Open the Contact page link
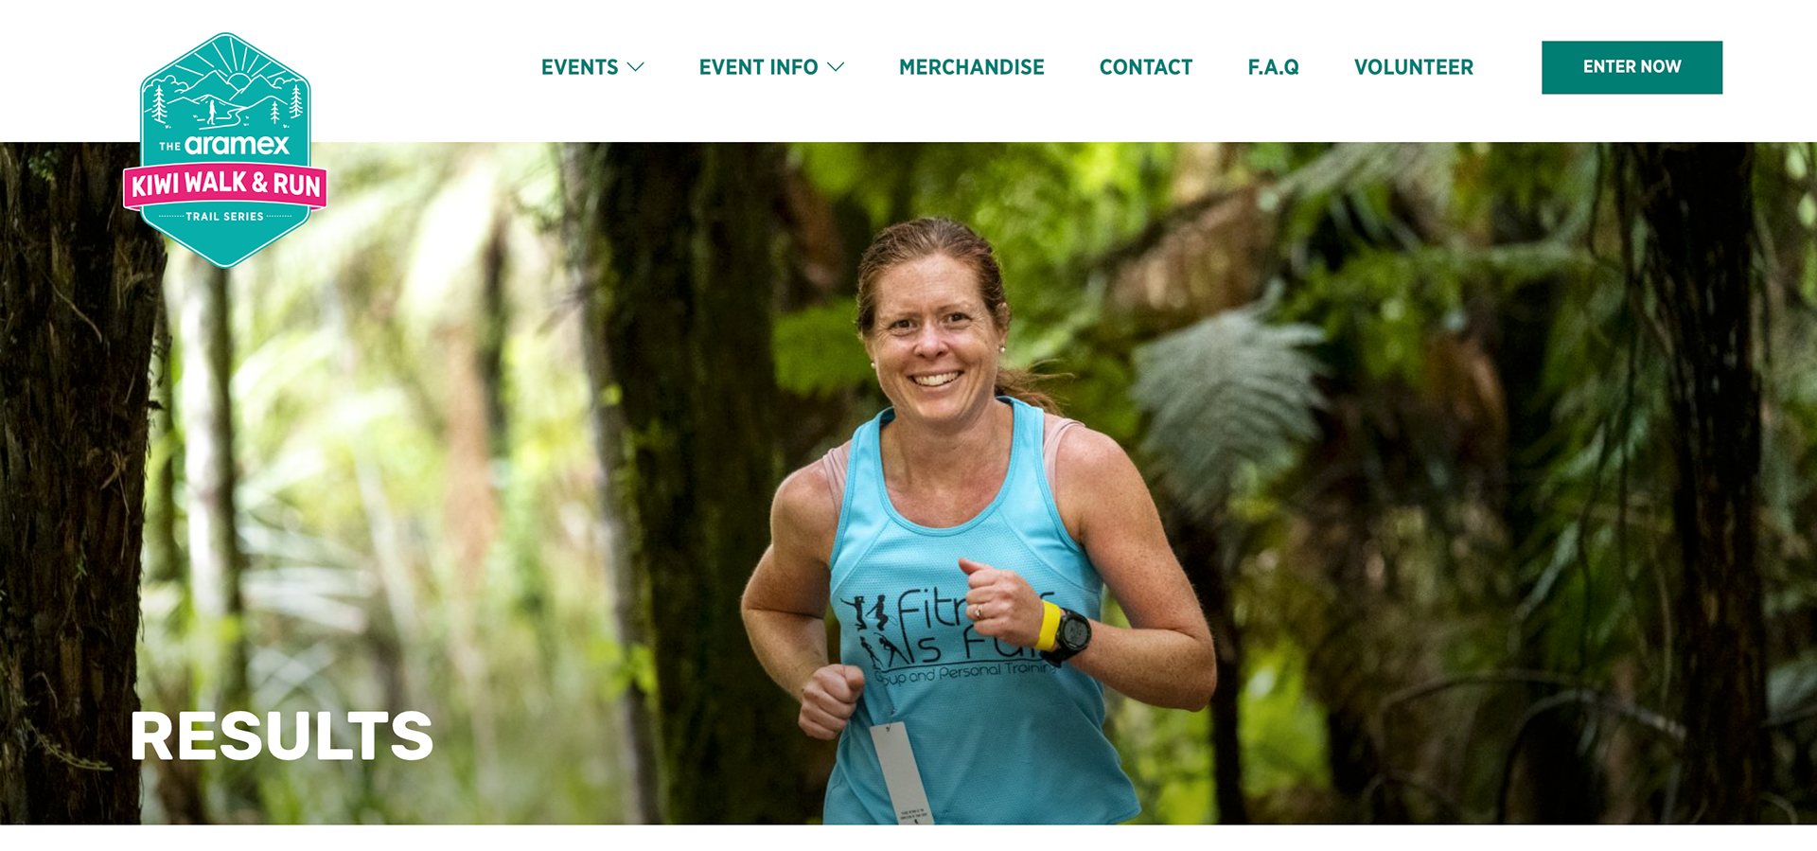The image size is (1817, 851). [x=1146, y=67]
